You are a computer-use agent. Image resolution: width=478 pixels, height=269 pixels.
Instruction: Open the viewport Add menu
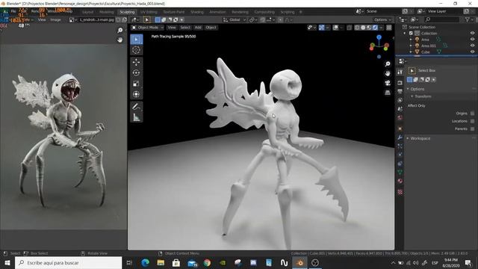pyautogui.click(x=198, y=28)
